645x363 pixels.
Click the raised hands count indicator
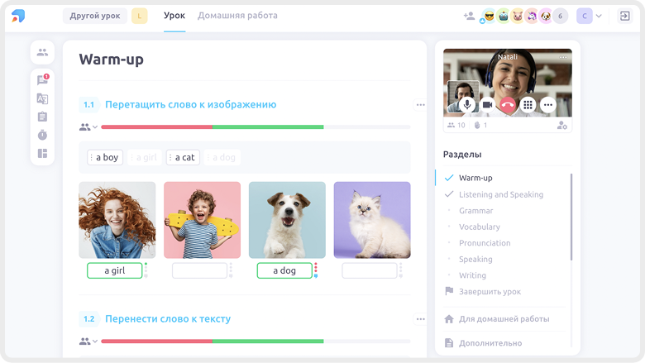(x=480, y=126)
